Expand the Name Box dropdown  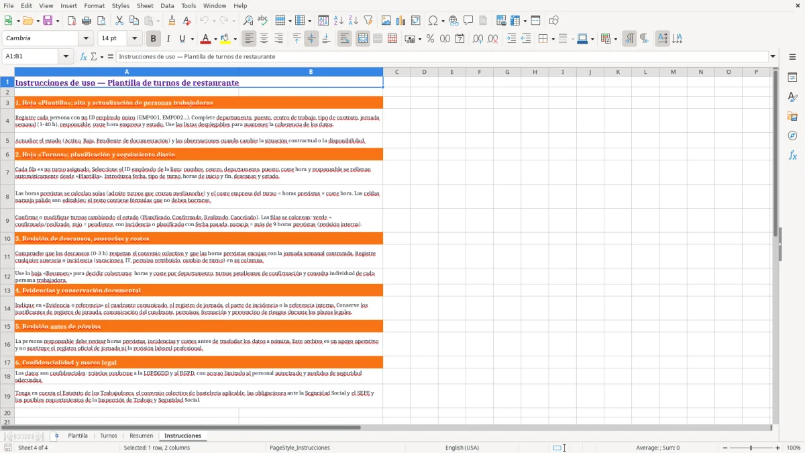pos(66,56)
